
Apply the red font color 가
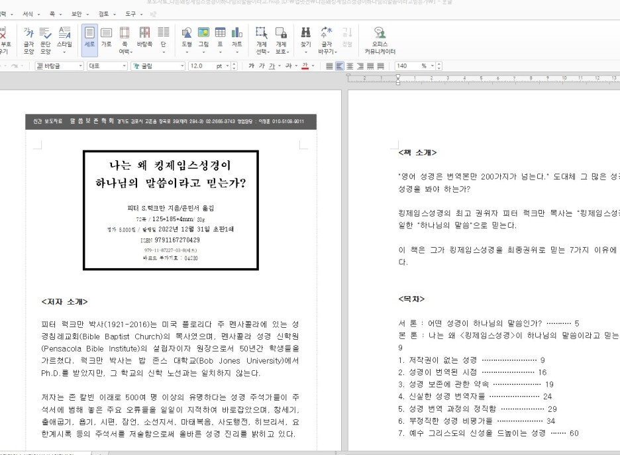point(305,66)
